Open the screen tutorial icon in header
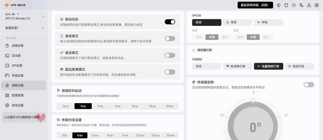Image resolution: width=323 pixels, height=140 pixels. pos(279,5)
